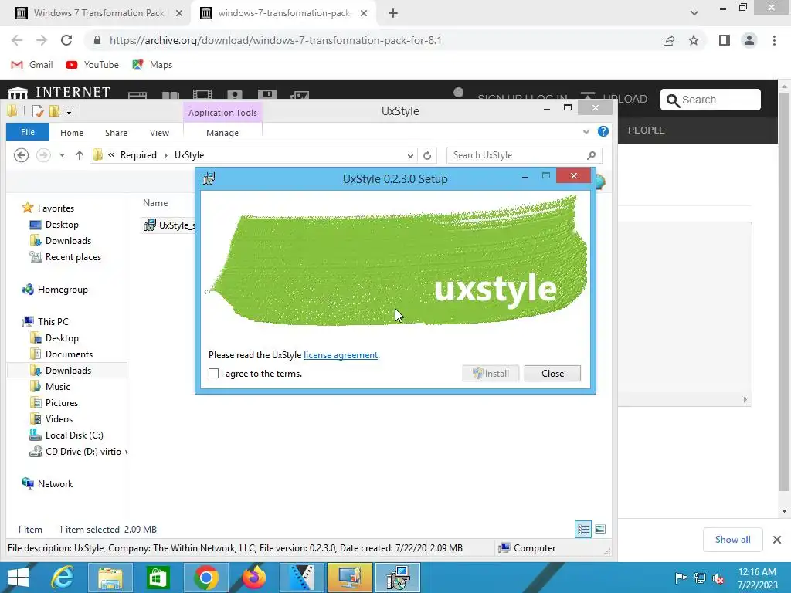This screenshot has height=593, width=791.
Task: Launch Internet Explorer from taskbar
Action: (x=63, y=578)
